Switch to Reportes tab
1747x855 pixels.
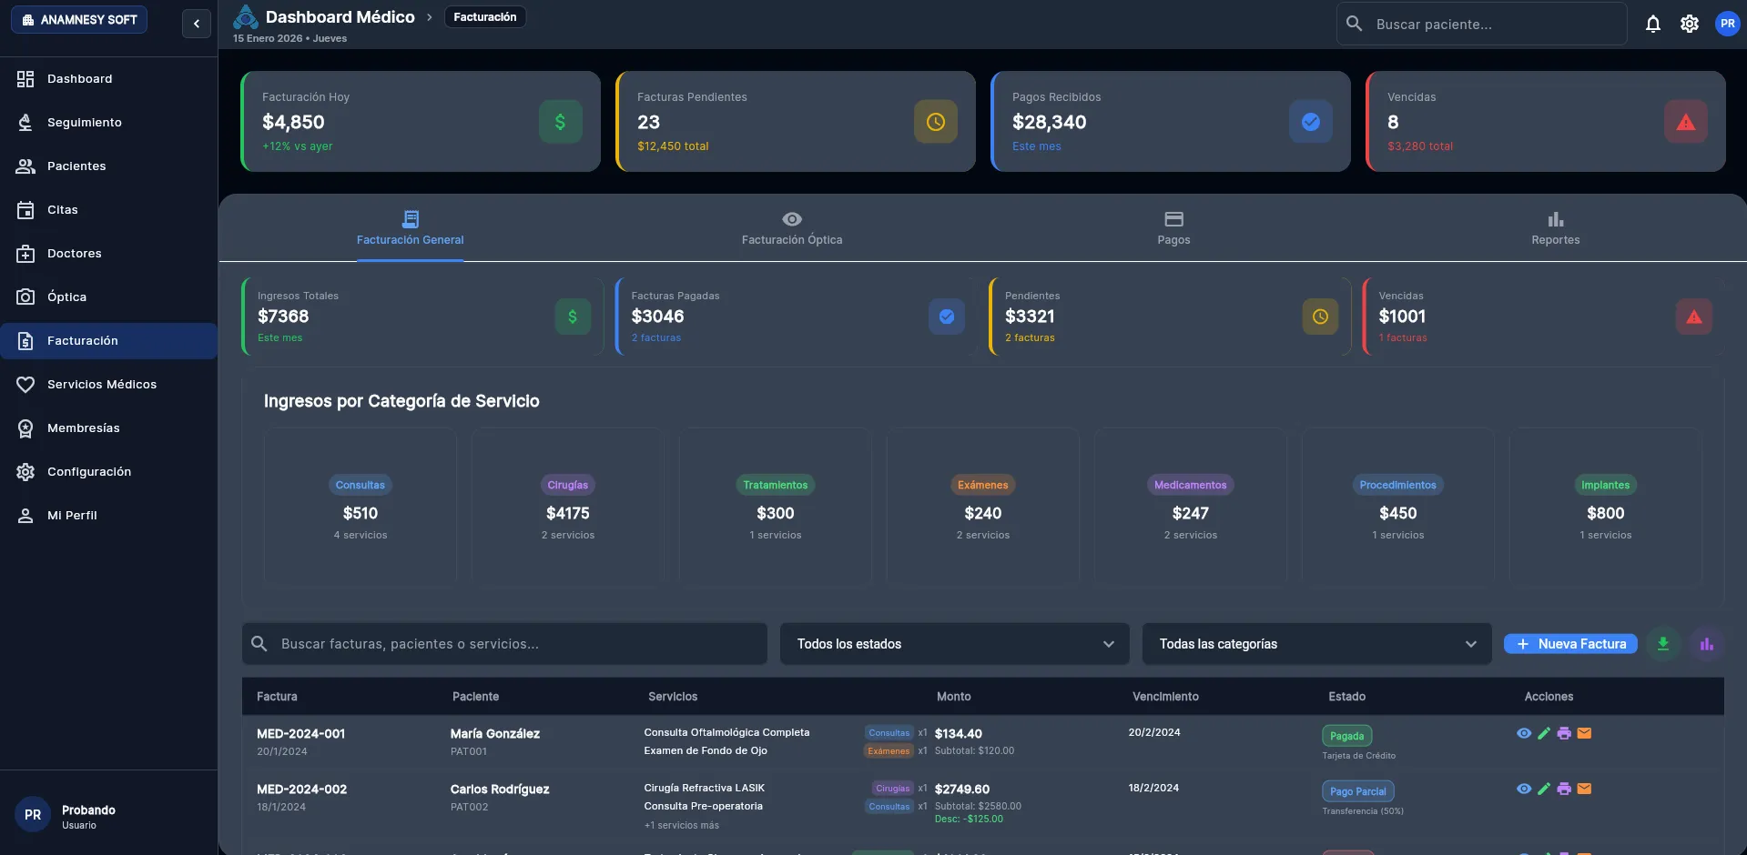(1555, 228)
